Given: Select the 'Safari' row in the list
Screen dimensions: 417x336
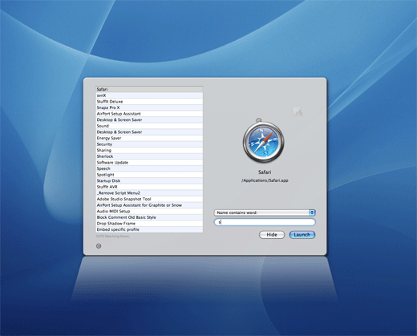Looking at the screenshot, I should pos(149,89).
